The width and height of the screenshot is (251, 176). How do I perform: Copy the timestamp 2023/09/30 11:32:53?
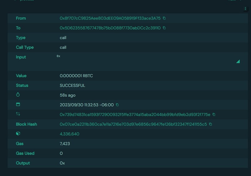(x=117, y=105)
